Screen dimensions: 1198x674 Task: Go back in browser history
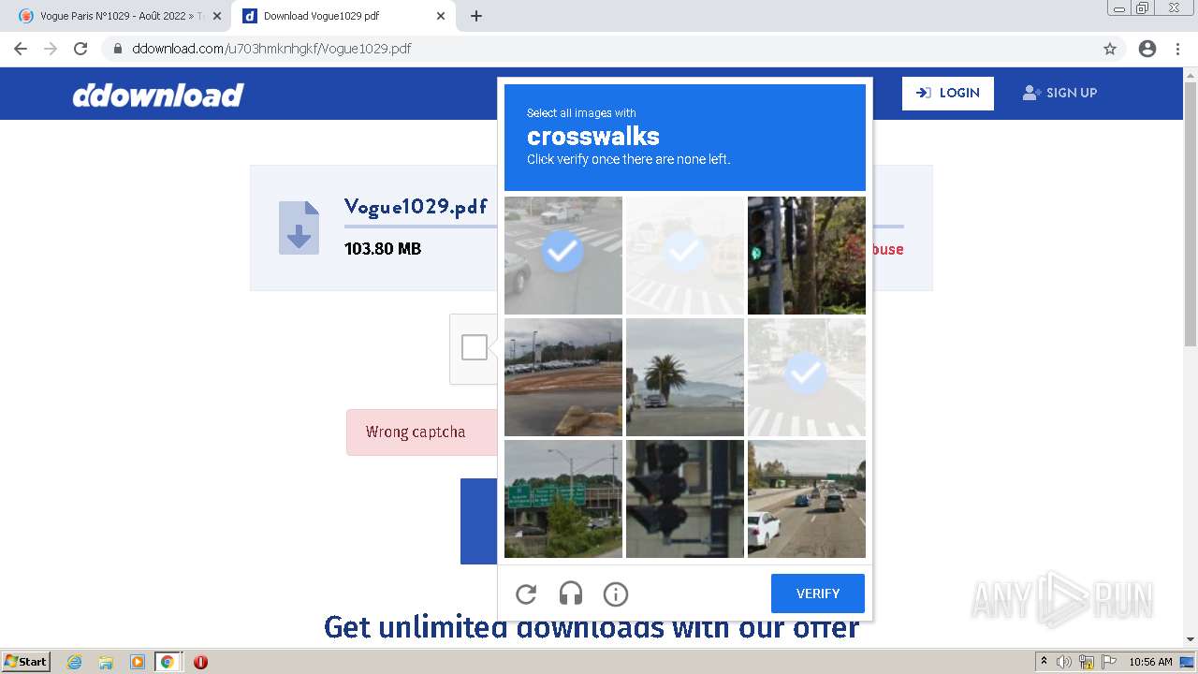(x=21, y=49)
